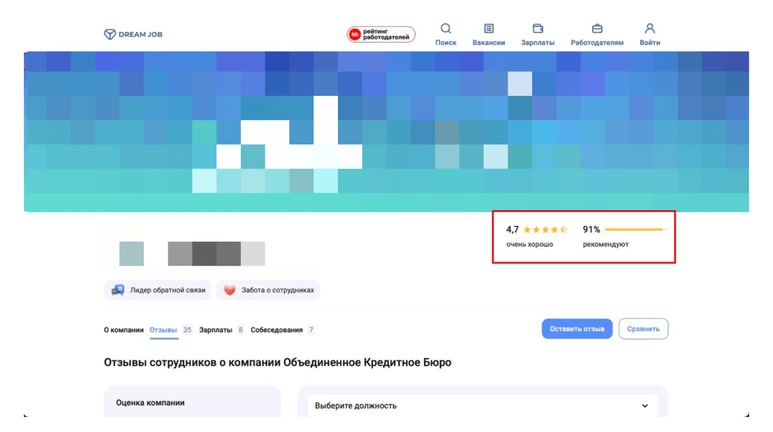The width and height of the screenshot is (773, 432).
Task: Click the Поиск magnifier icon
Action: coord(446,28)
